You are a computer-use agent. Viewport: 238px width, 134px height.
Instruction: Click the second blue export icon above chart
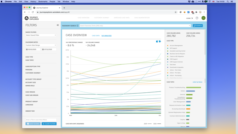pos(160,41)
